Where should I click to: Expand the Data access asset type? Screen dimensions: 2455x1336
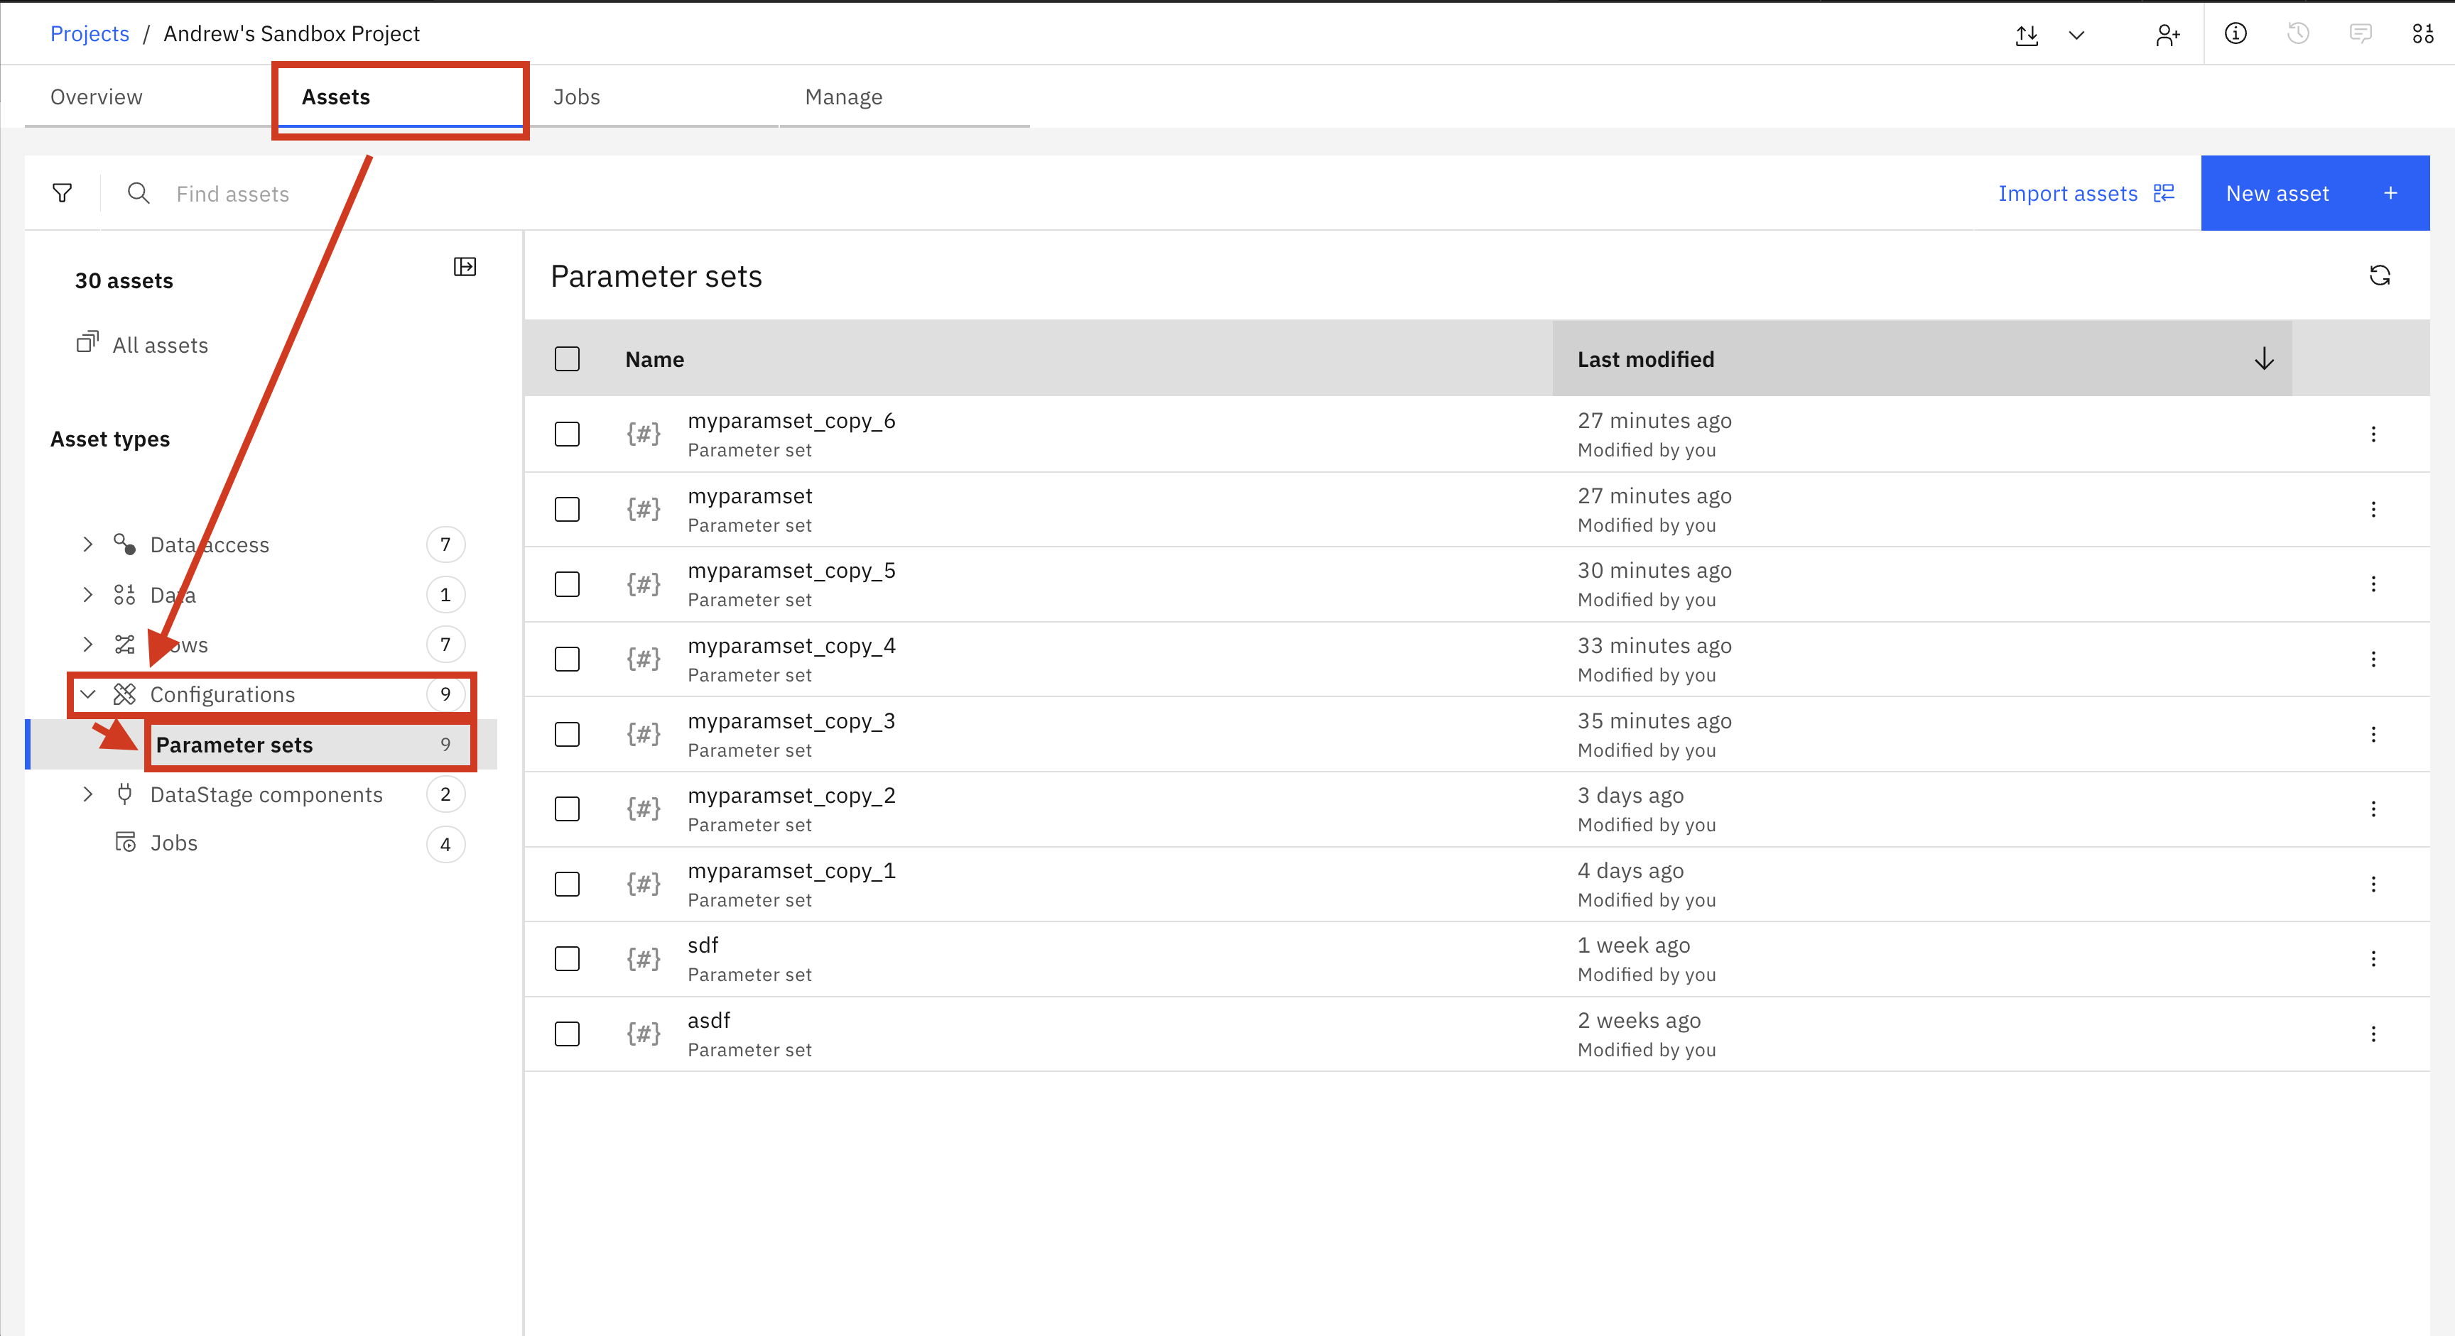tap(87, 544)
